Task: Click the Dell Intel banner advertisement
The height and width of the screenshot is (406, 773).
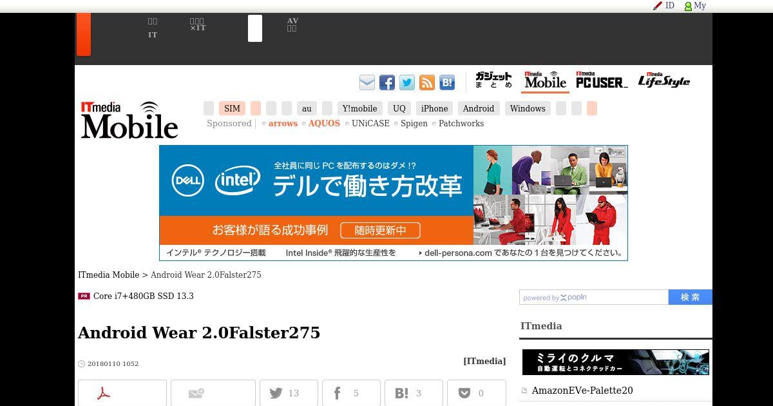Action: [x=394, y=203]
